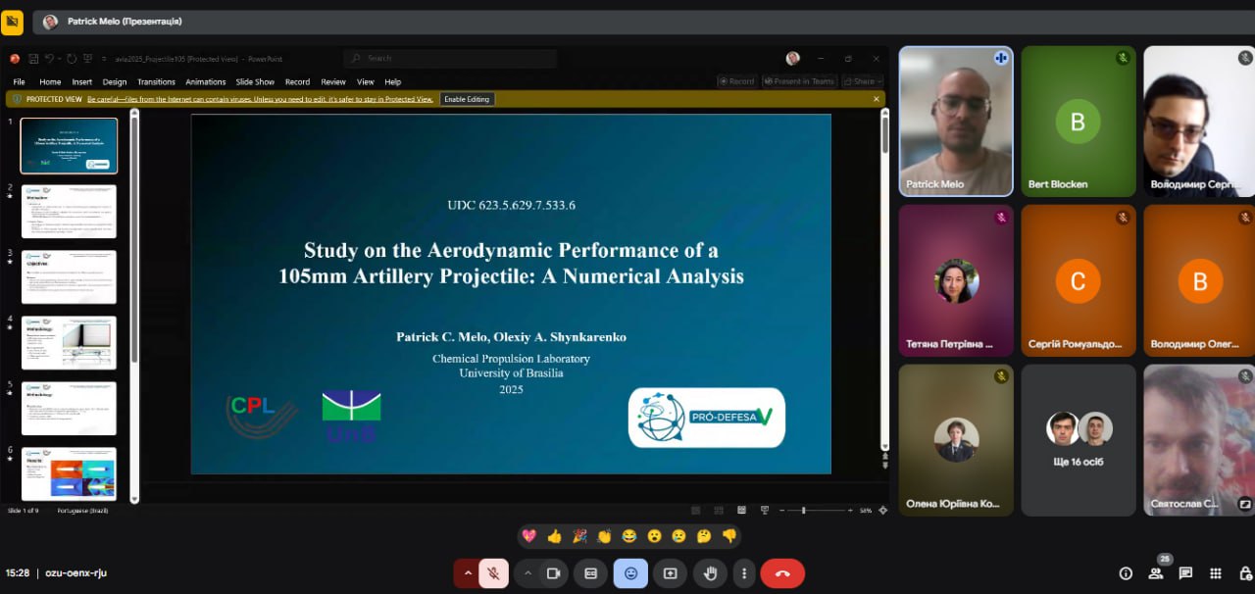Screen dimensions: 1255x594
Task: Open the 'Ще 16 осіб' participants tile
Action: 1079,440
